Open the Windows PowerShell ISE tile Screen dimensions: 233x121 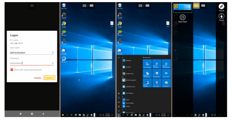(x=166, y=64)
